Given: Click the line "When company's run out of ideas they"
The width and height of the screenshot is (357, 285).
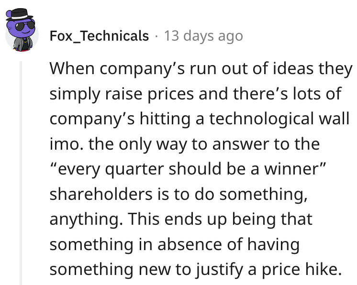Looking at the screenshot, I should pyautogui.click(x=201, y=68).
